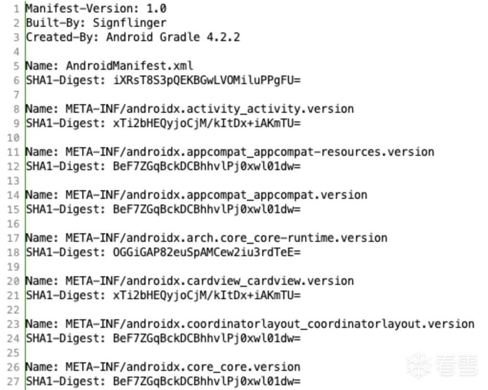The image size is (488, 390).
Task: Click line number 1 in the gutter
Action: [x=16, y=9]
